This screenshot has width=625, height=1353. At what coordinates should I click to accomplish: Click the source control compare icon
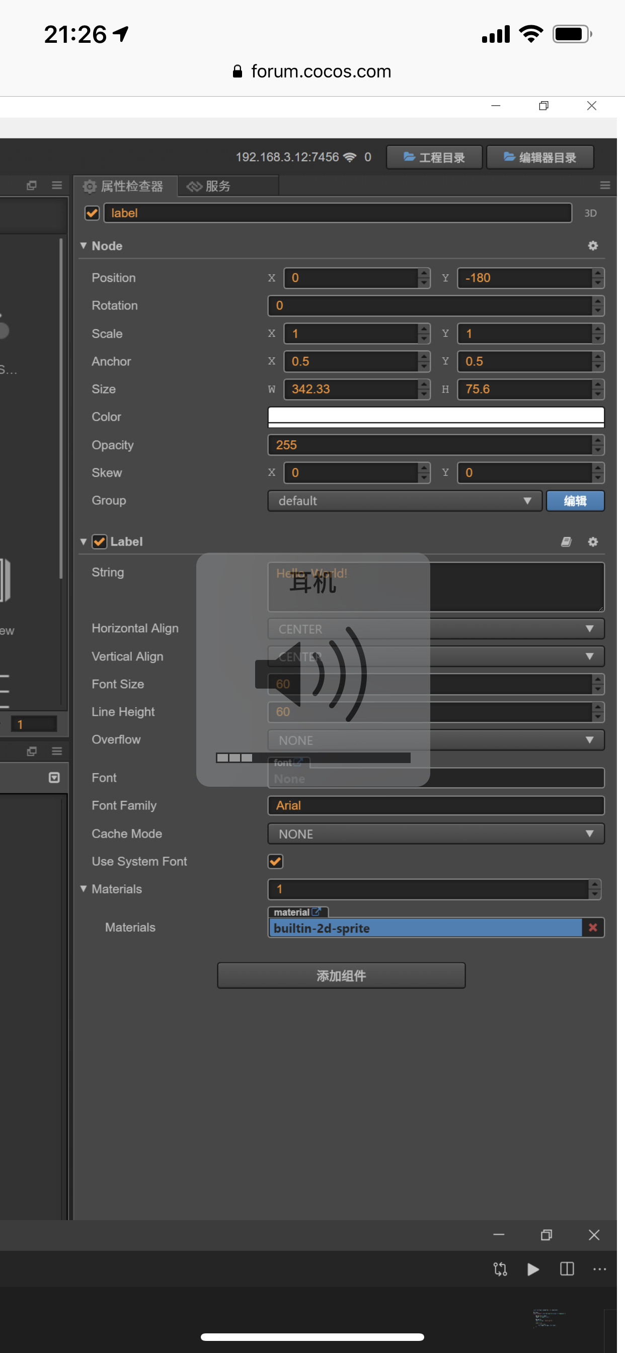tap(500, 1269)
